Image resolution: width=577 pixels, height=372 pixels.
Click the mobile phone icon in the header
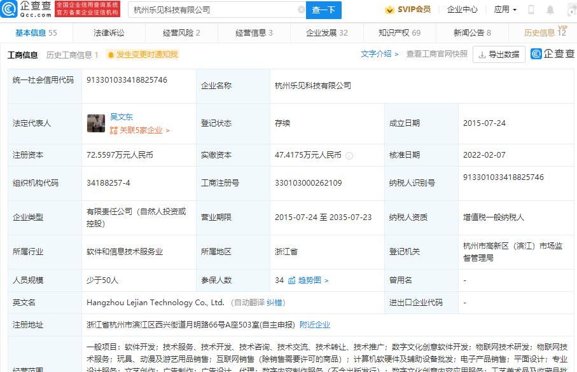coord(531,10)
